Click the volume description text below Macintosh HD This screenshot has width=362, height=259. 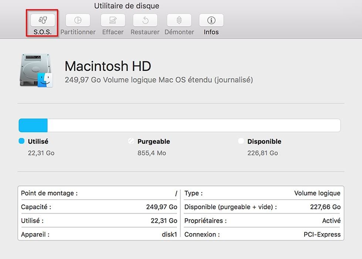tap(159, 80)
